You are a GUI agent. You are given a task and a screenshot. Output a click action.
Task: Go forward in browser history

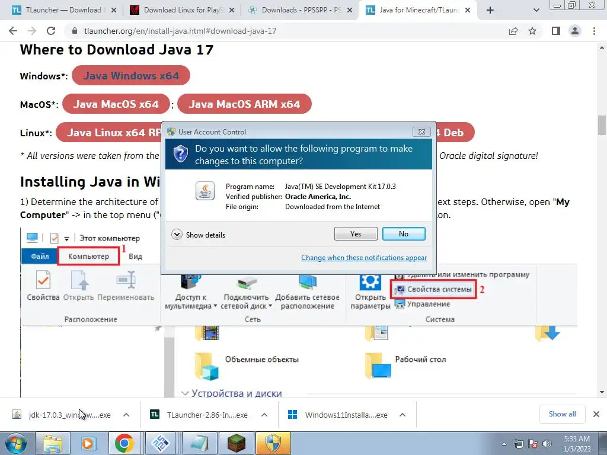click(32, 31)
